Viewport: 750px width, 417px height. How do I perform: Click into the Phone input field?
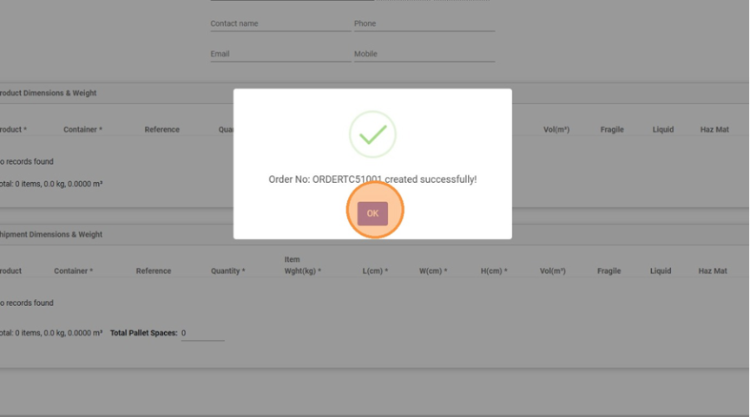424,23
